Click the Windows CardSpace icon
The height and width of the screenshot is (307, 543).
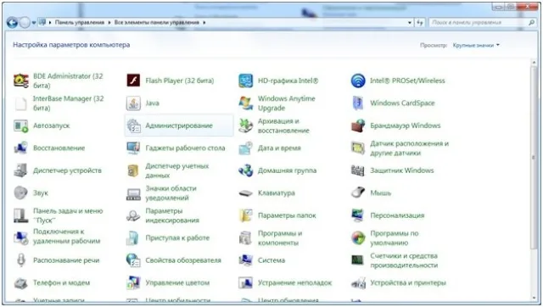(358, 103)
